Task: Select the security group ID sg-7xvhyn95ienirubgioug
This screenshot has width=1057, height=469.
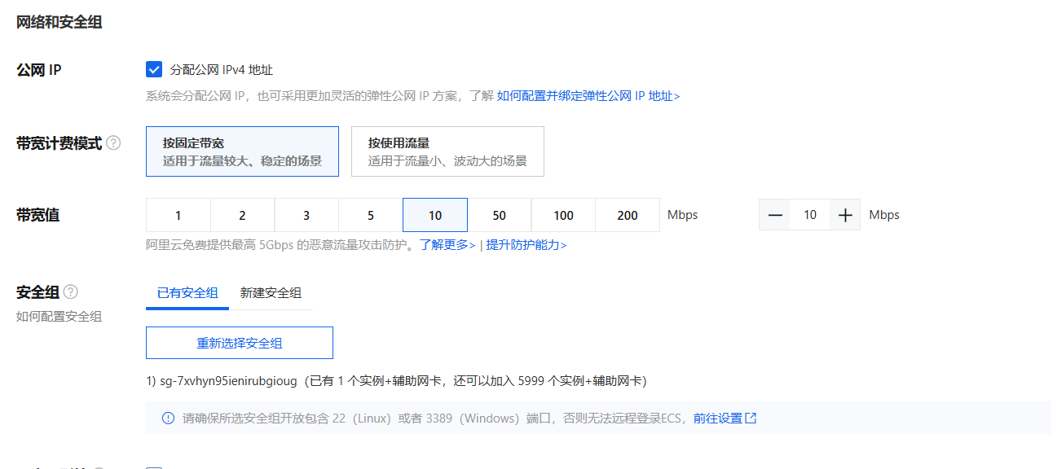Action: tap(227, 381)
